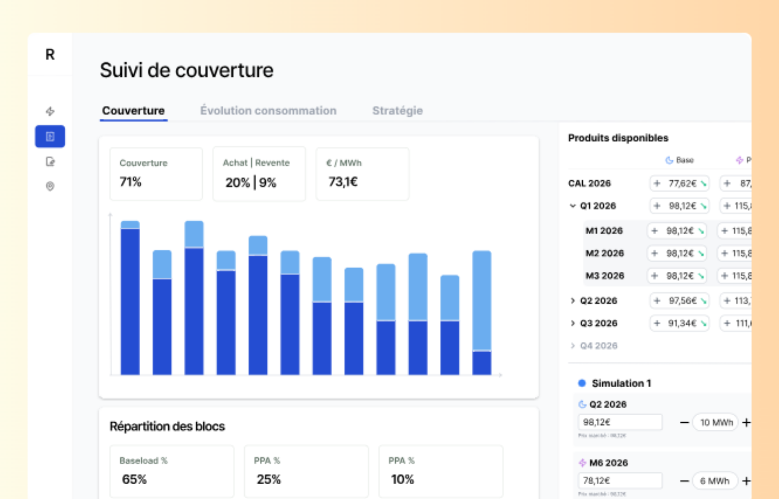Click the plus icon on M2 2026 base price
The width and height of the screenshot is (779, 499).
pyautogui.click(x=655, y=253)
